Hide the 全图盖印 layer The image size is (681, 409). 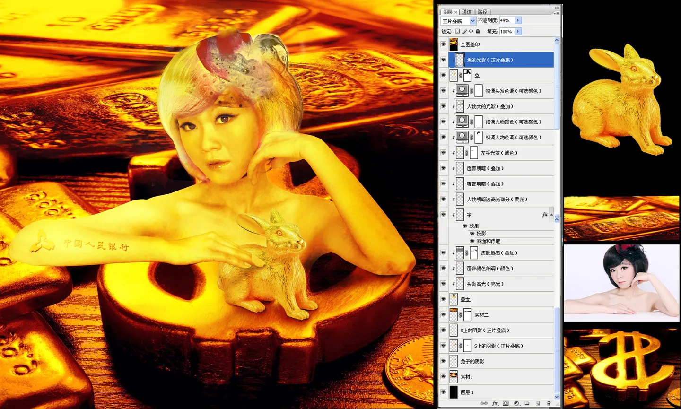click(443, 44)
